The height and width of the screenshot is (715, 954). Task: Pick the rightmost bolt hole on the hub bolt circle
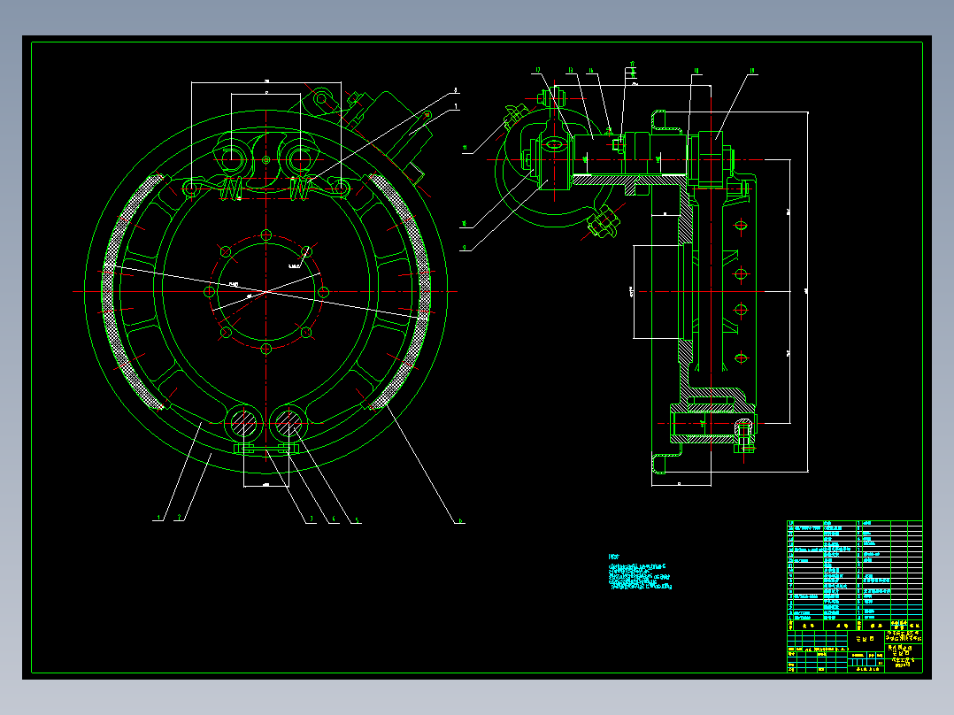(x=323, y=292)
